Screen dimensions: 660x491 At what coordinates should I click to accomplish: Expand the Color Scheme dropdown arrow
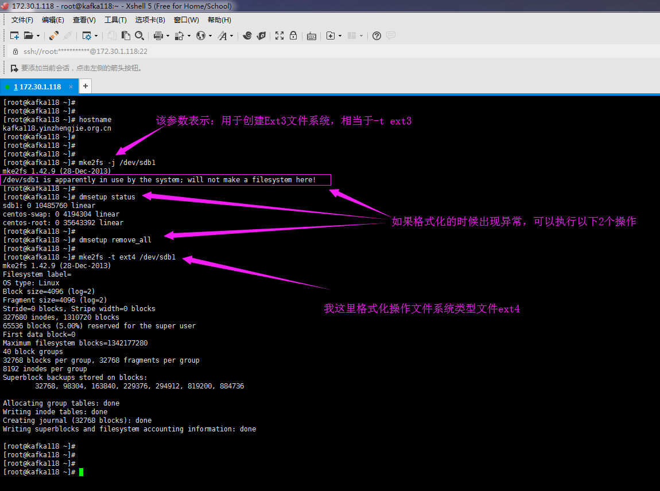tap(189, 36)
